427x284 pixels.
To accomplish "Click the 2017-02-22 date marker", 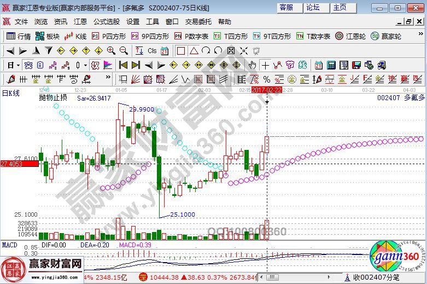I will coord(266,89).
